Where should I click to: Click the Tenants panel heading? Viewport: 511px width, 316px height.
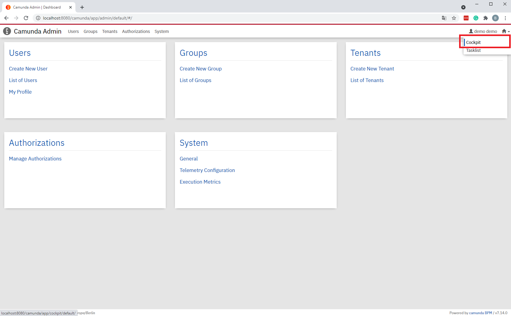(365, 53)
